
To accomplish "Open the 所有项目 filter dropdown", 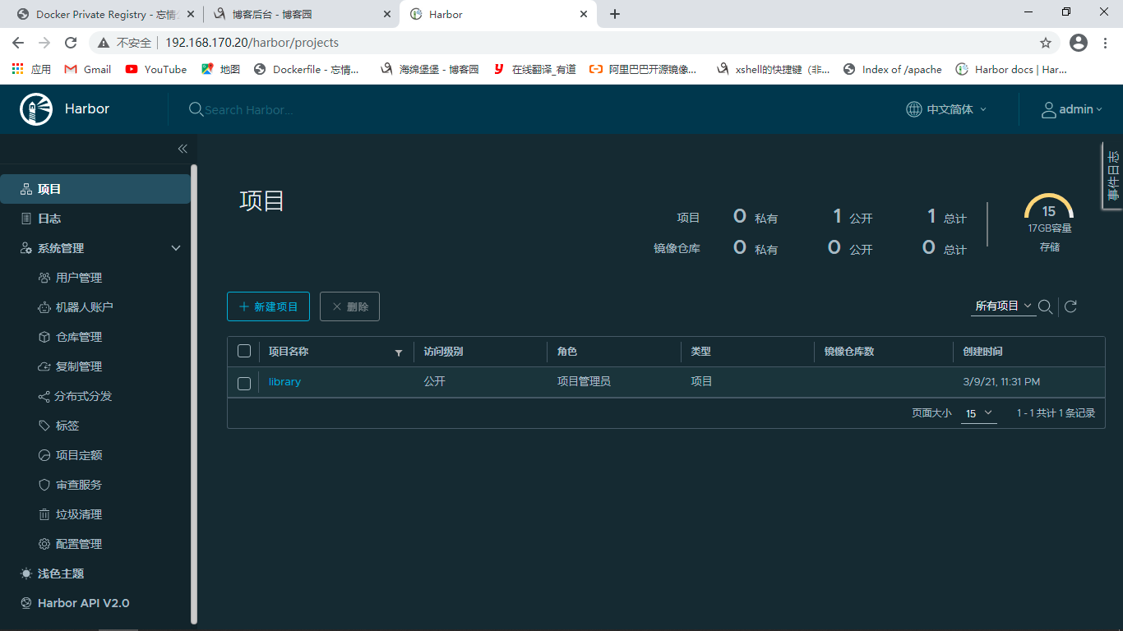I will 1003,306.
